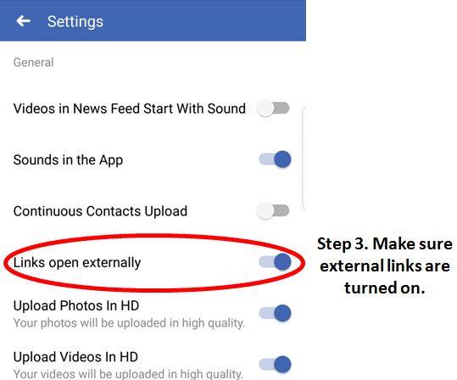
Task: Click the vertical scrollbar beside the toggles
Action: click(x=304, y=159)
